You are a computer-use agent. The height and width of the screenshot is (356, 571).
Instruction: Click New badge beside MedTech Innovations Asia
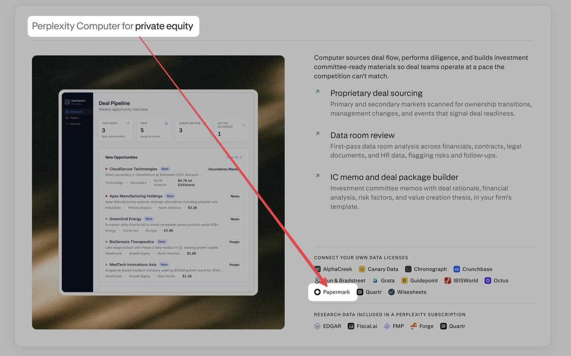[x=164, y=264]
